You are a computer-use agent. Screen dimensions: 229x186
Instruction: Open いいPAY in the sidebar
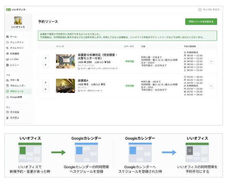[12, 59]
